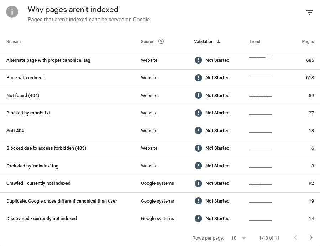Open Excluded by 'noindex' tag row

click(x=160, y=166)
